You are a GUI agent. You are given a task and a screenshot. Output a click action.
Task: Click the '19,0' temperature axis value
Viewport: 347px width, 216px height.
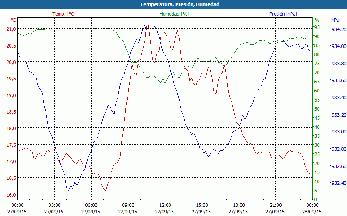(x=11, y=95)
